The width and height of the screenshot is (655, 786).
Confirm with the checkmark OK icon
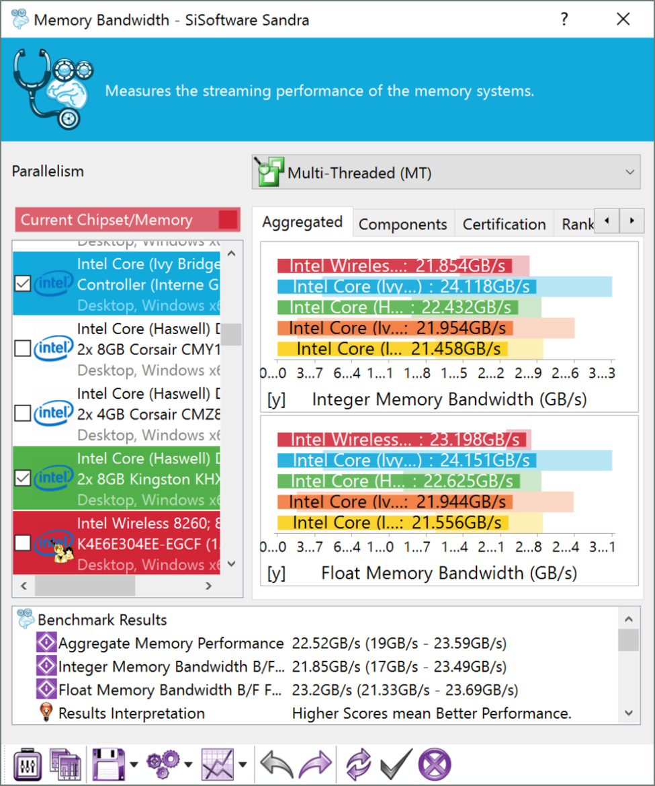click(x=396, y=765)
